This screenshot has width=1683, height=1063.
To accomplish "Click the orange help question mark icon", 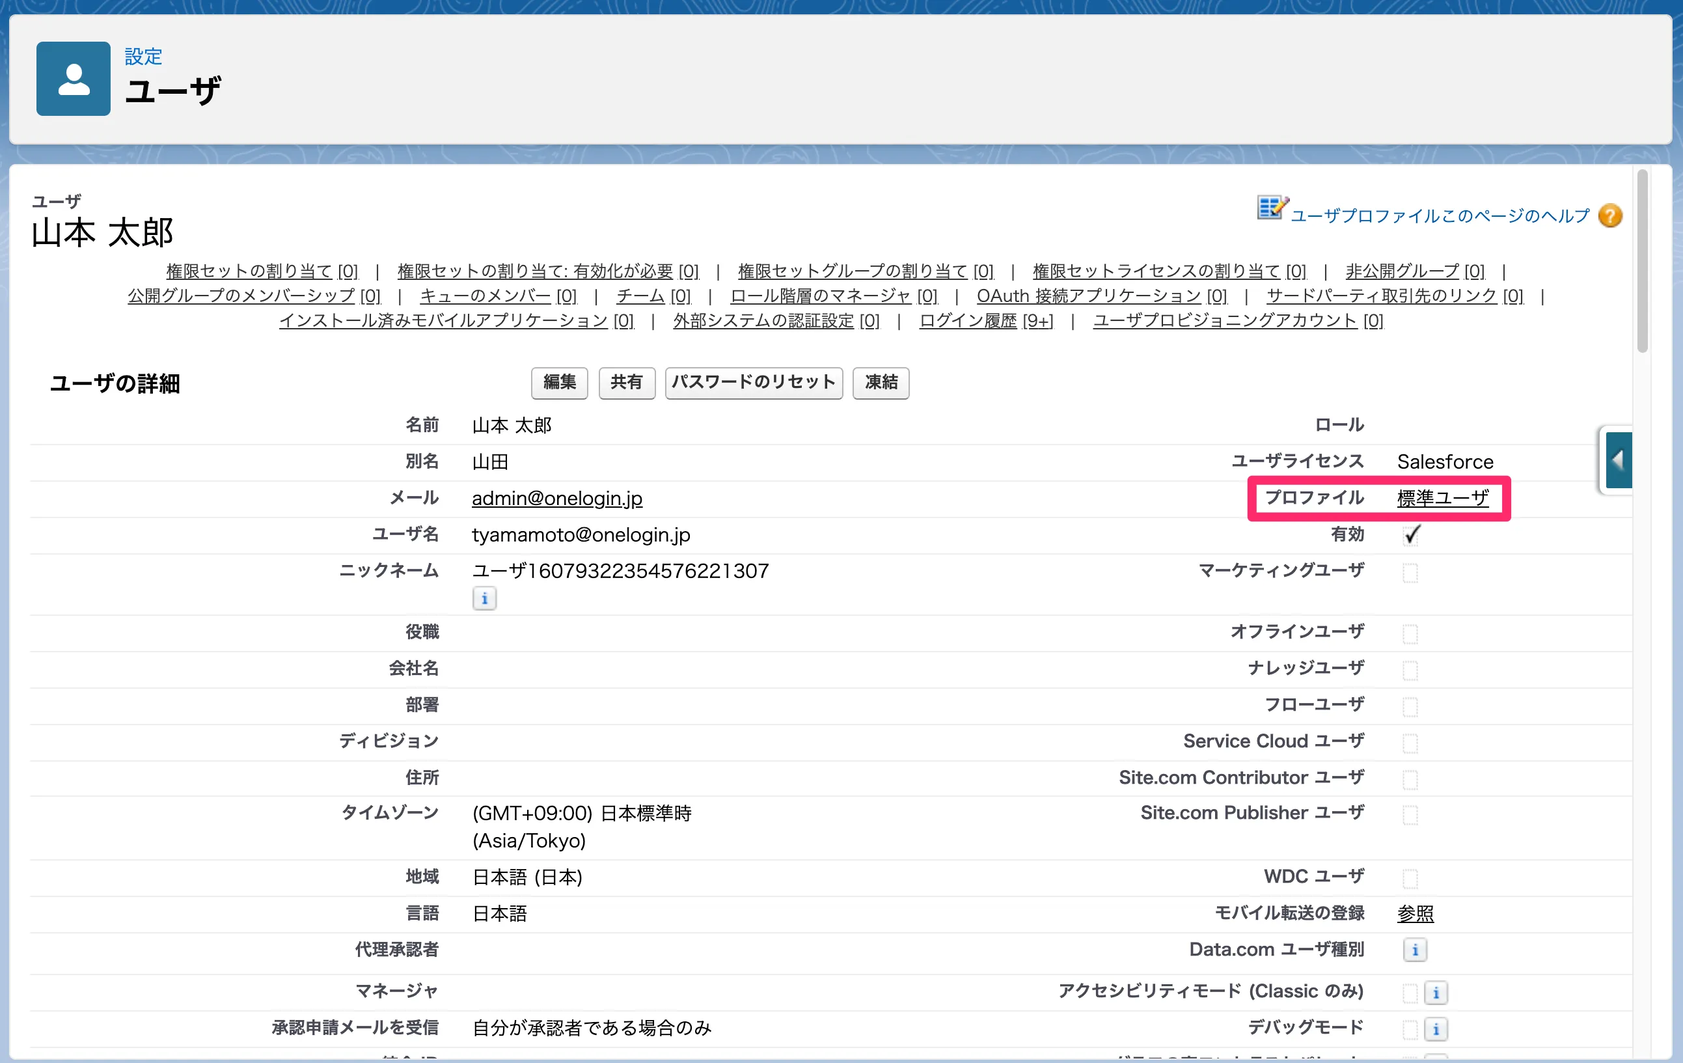I will pyautogui.click(x=1610, y=215).
